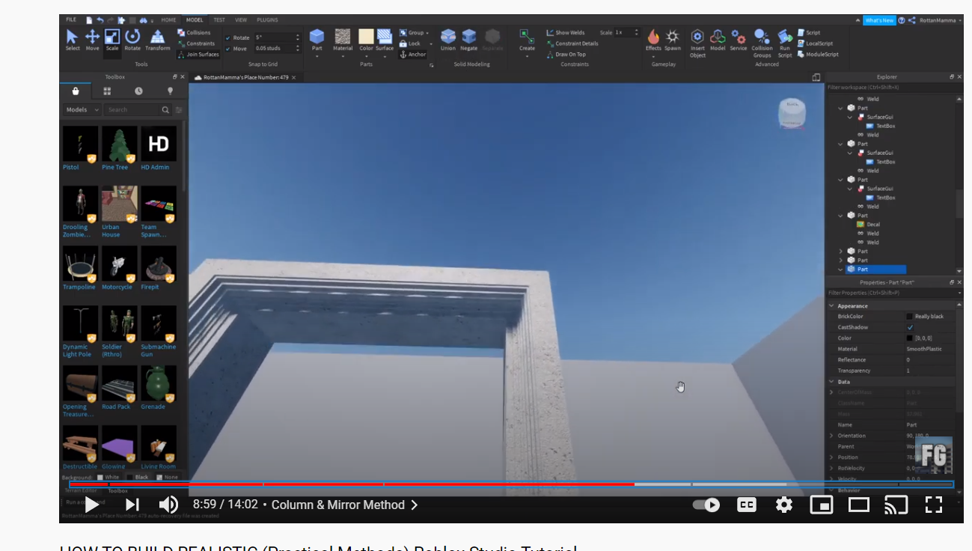Expand the Position property
972x551 pixels.
coord(831,457)
